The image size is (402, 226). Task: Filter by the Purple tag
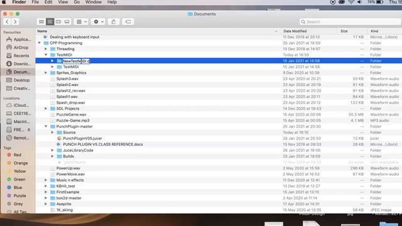point(16,196)
